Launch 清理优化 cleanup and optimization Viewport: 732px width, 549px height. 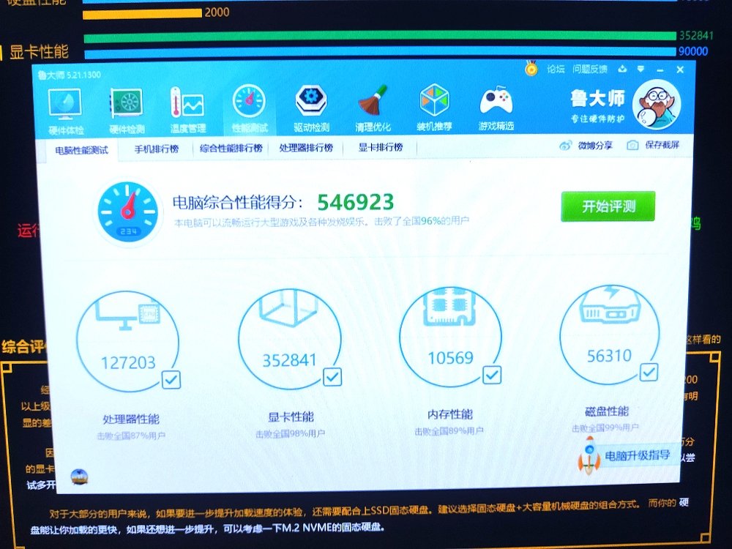point(373,108)
